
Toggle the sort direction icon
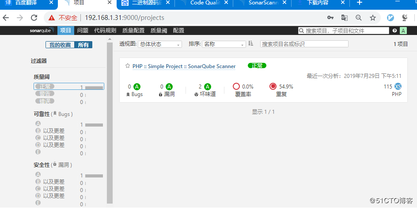tap(250, 43)
